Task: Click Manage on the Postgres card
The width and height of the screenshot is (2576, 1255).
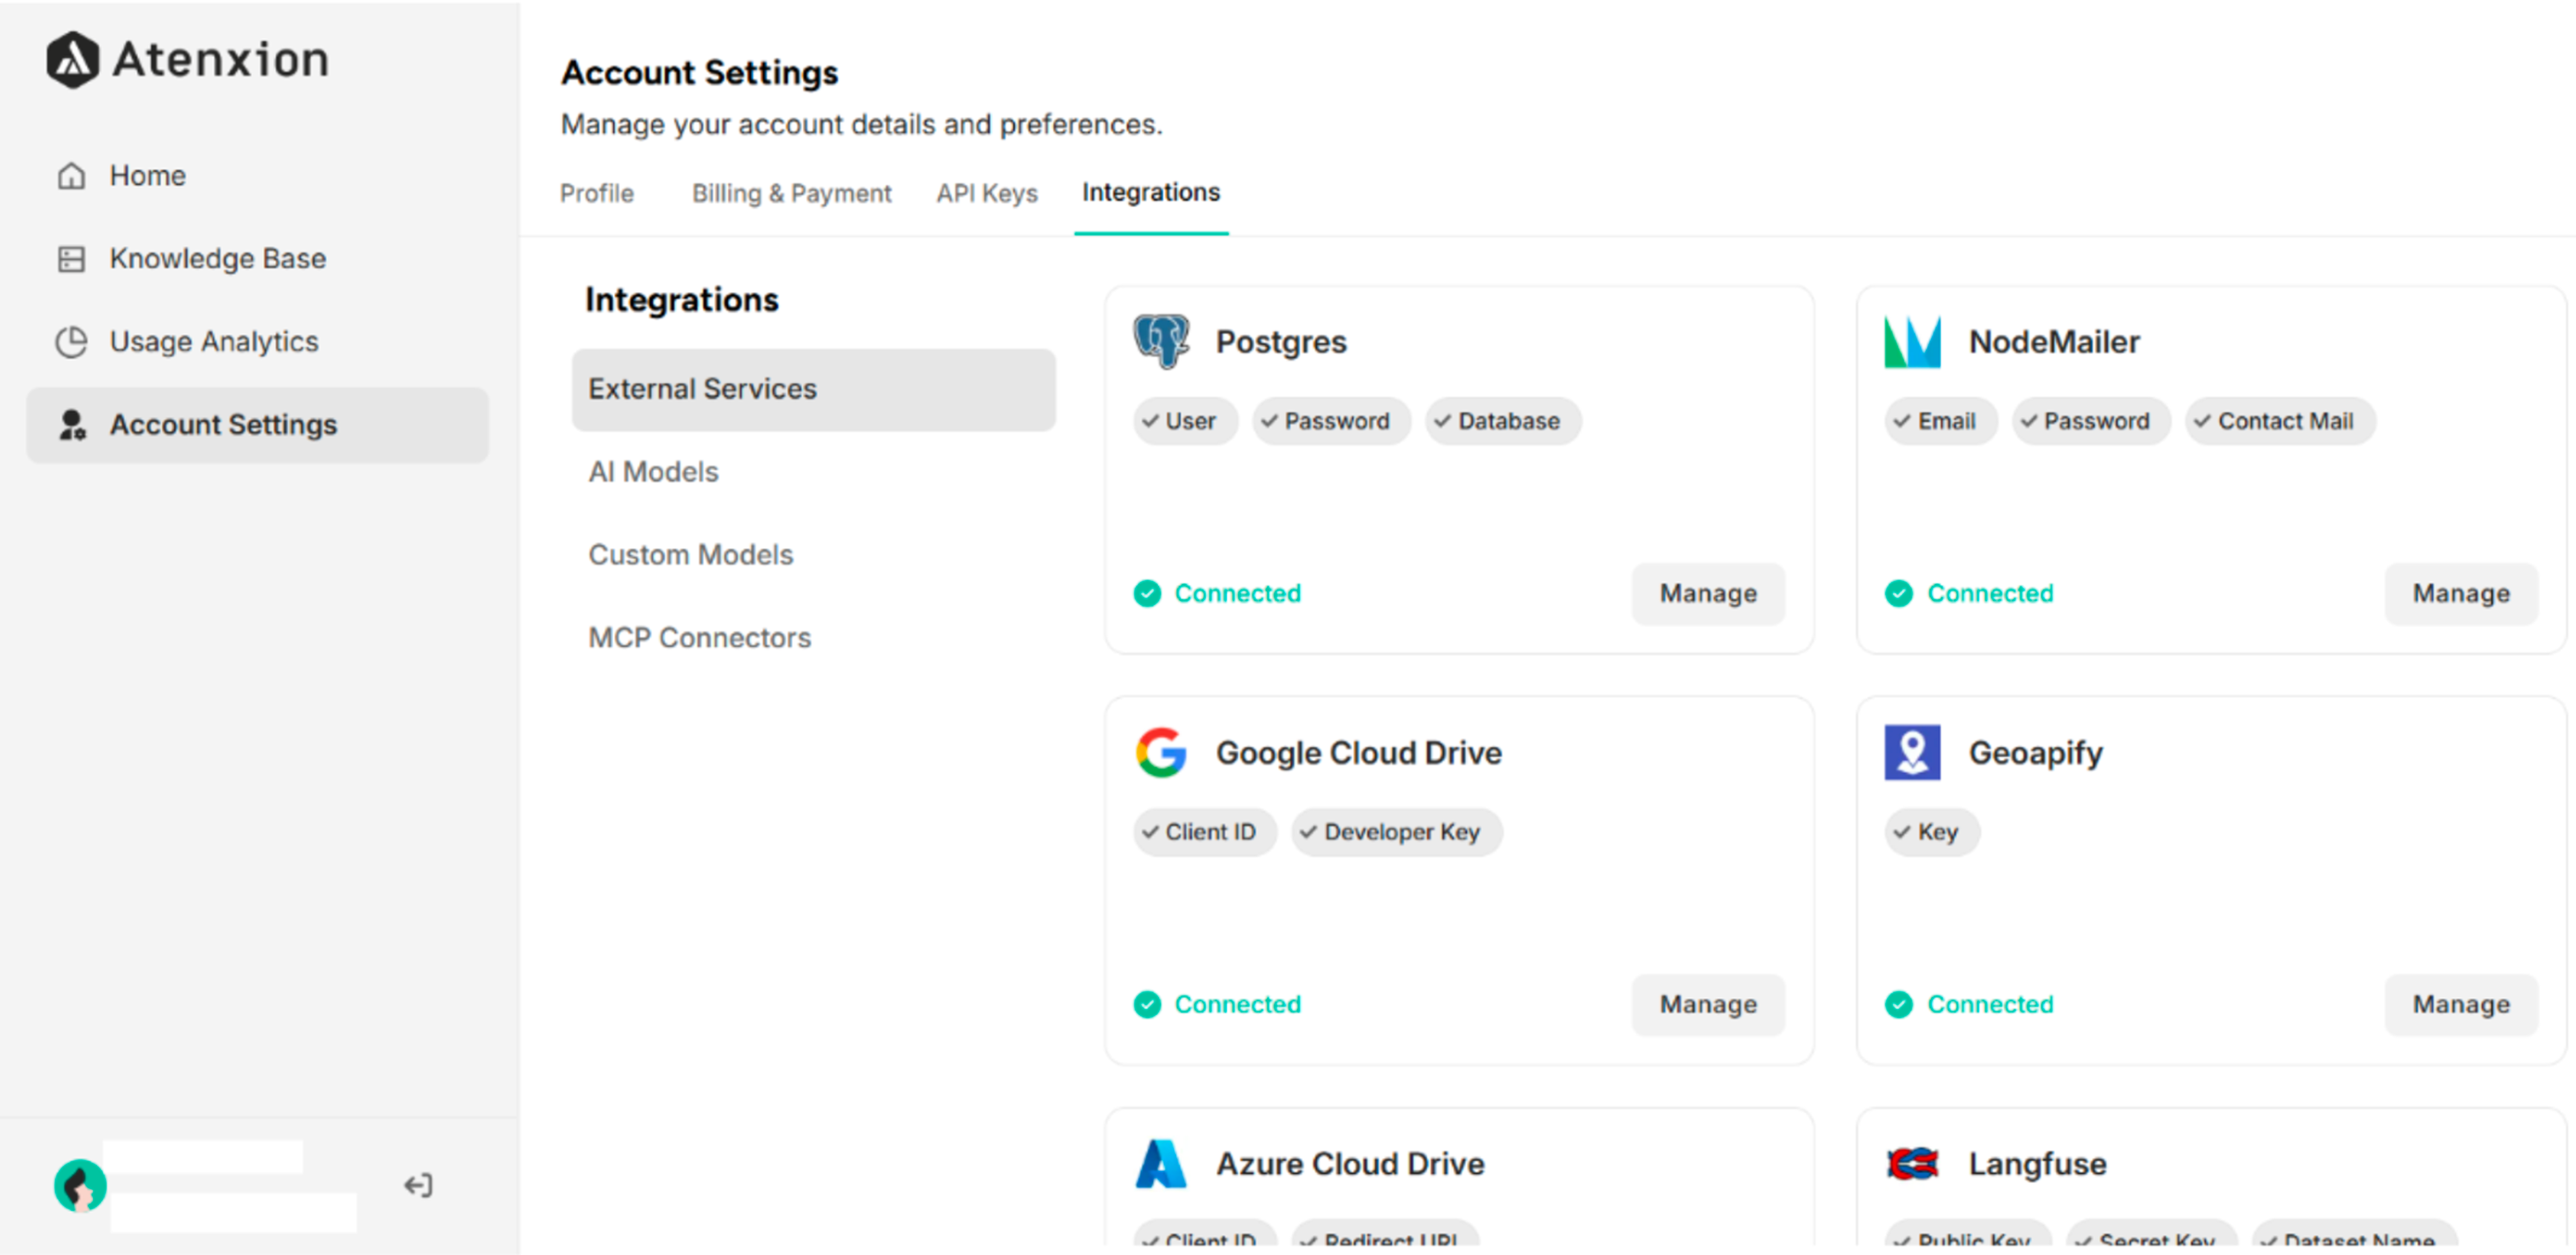Action: (1707, 593)
